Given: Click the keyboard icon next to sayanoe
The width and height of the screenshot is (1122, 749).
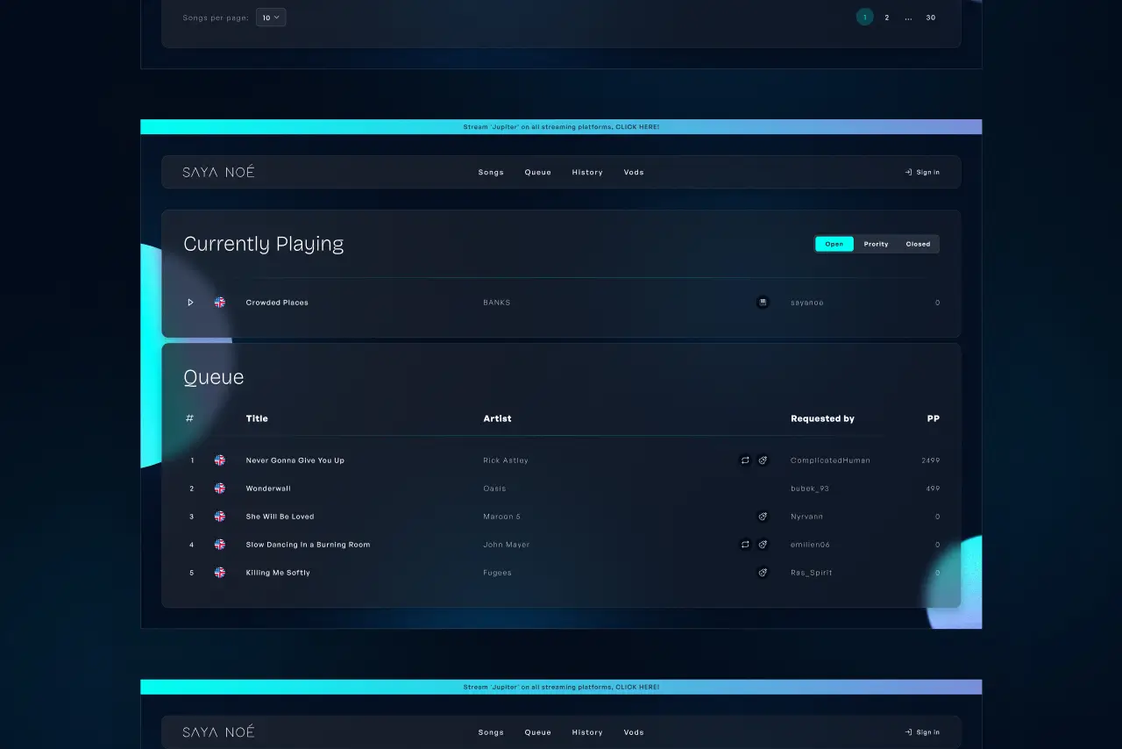Looking at the screenshot, I should coord(763,302).
